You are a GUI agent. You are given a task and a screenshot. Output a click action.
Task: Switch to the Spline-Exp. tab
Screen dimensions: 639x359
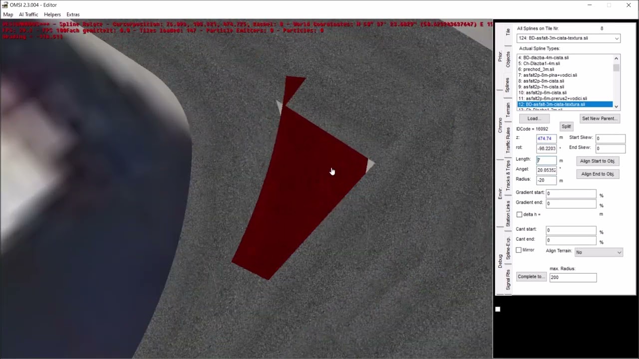point(508,248)
